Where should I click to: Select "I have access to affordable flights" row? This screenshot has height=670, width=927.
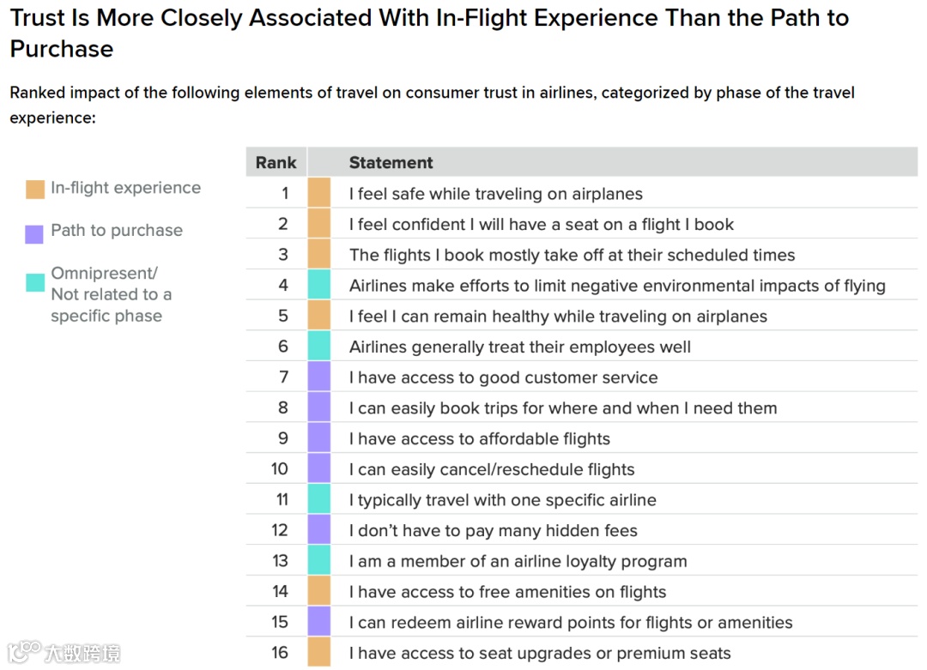click(x=479, y=438)
